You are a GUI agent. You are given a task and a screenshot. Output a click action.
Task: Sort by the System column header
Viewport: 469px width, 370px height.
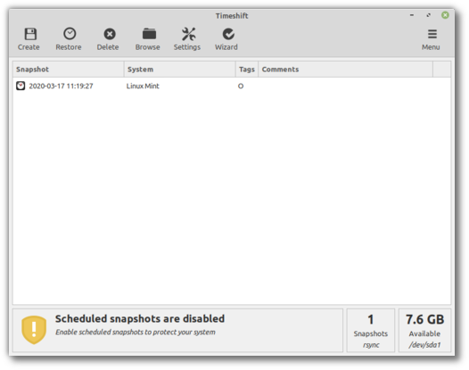tap(180, 70)
